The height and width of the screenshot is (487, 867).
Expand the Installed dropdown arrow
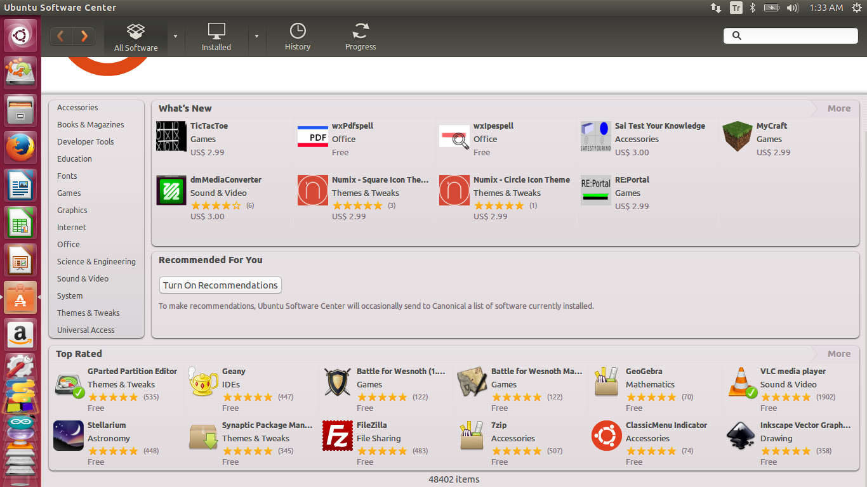click(256, 36)
